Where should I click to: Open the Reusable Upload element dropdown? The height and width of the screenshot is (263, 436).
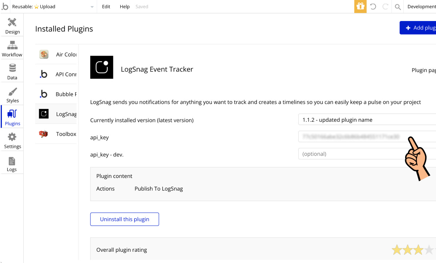53,7
